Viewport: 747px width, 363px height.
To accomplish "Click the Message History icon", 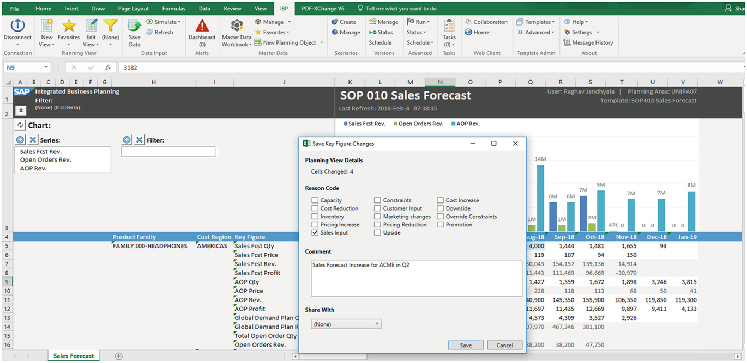I will pos(587,42).
